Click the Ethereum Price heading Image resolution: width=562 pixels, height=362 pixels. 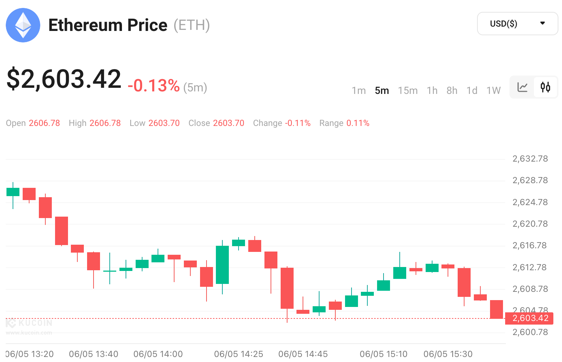click(x=108, y=25)
